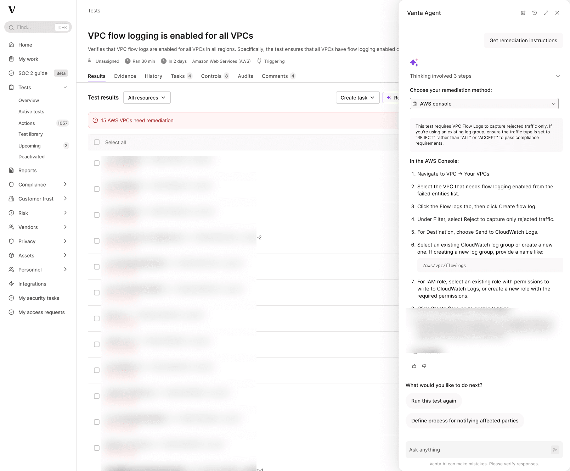Expand the Vendors sidebar section
Image resolution: width=570 pixels, height=471 pixels.
point(65,227)
